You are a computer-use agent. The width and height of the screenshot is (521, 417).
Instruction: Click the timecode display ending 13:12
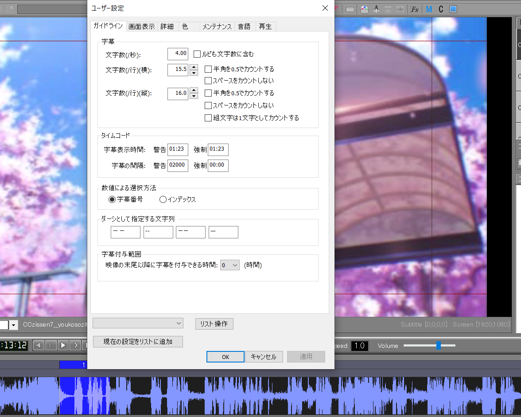13,346
